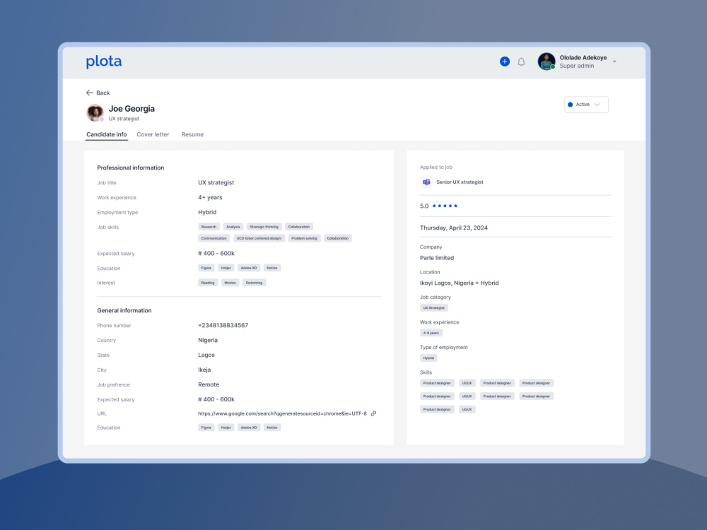
Task: Click the UCD (User centered design) chip
Action: (259, 238)
